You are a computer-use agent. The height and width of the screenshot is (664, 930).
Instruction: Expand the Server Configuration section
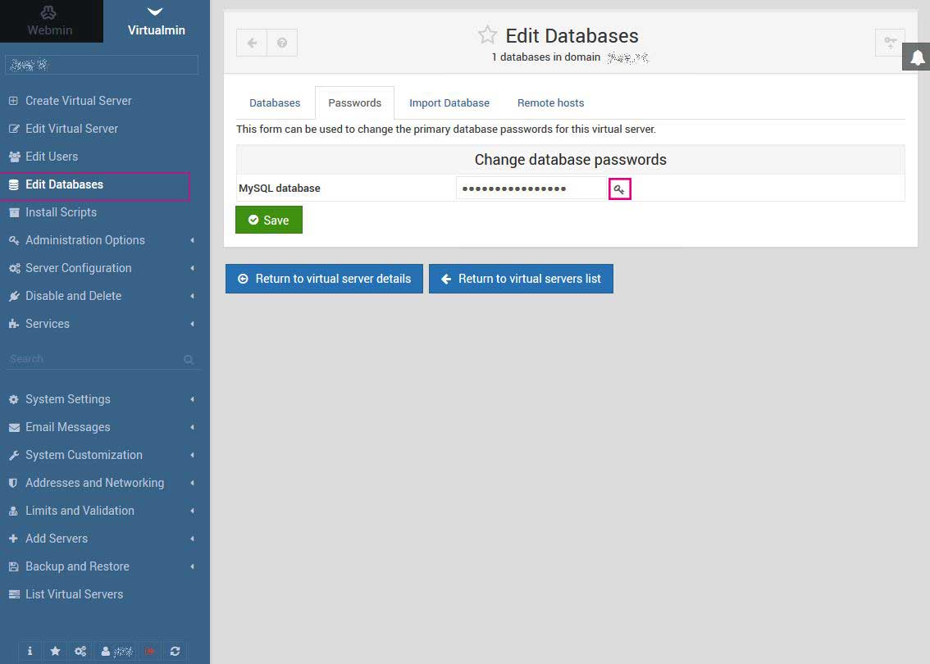coord(79,268)
